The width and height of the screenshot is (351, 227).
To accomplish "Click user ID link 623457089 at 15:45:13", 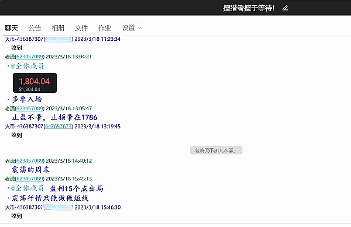I will point(30,179).
